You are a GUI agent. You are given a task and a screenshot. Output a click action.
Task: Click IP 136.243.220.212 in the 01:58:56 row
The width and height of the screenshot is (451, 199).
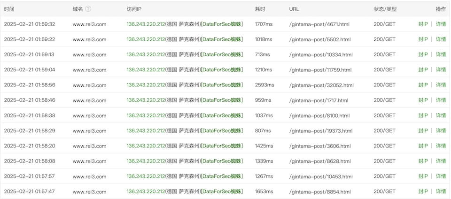pyautogui.click(x=146, y=85)
